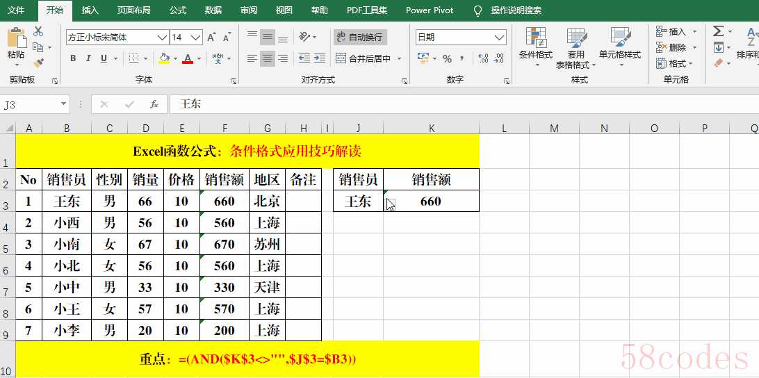
Task: Click the Fill down arrow icon
Action: (x=719, y=47)
